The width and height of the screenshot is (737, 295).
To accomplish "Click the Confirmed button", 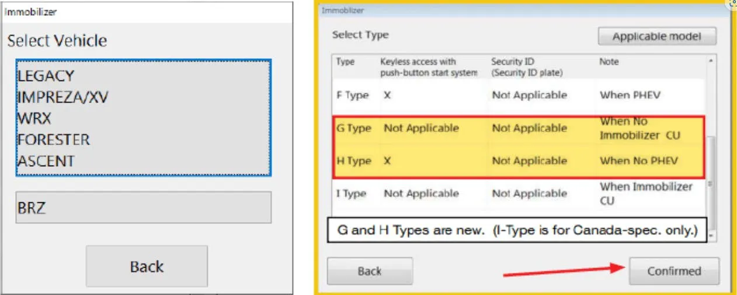I will pyautogui.click(x=674, y=271).
